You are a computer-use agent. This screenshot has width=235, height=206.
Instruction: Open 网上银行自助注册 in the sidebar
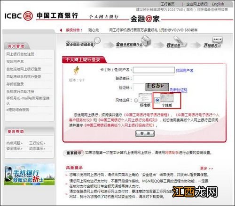[20, 54]
